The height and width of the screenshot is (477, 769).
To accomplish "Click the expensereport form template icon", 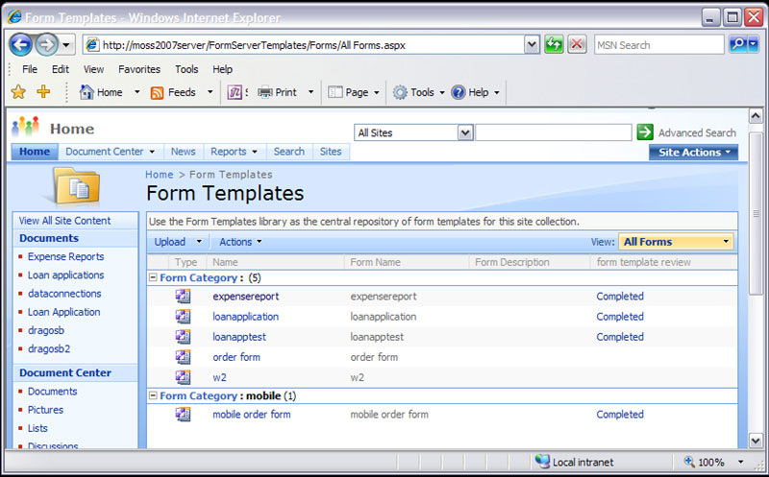I will tap(183, 297).
